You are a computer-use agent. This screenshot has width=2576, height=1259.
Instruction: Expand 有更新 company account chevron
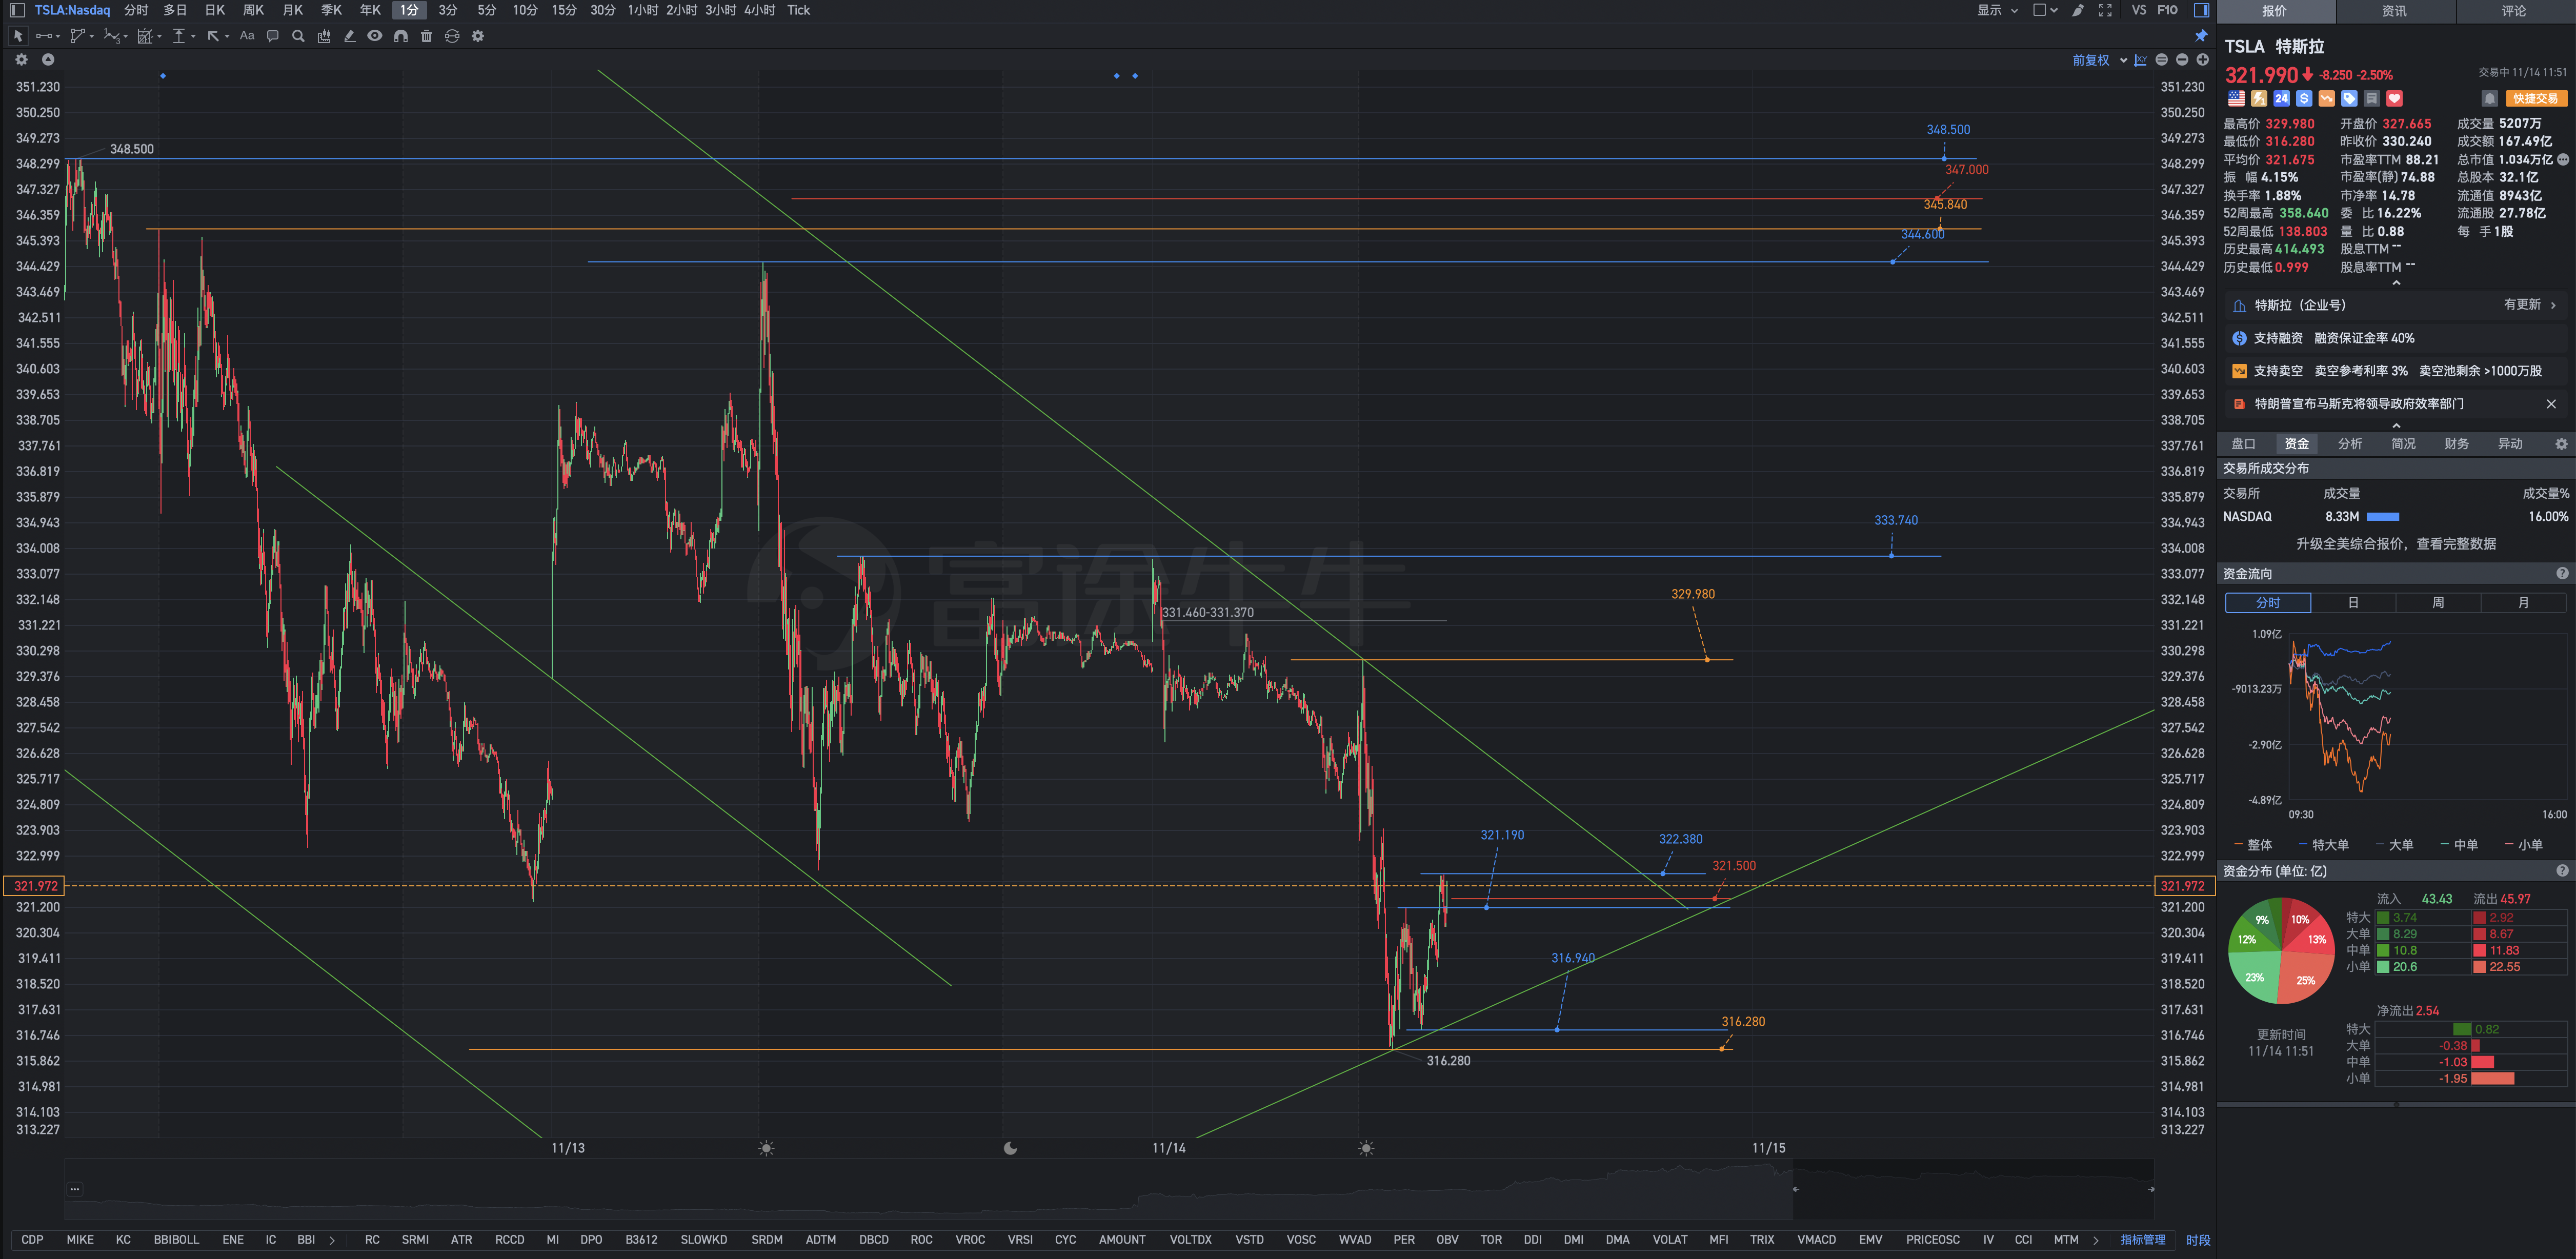2554,306
